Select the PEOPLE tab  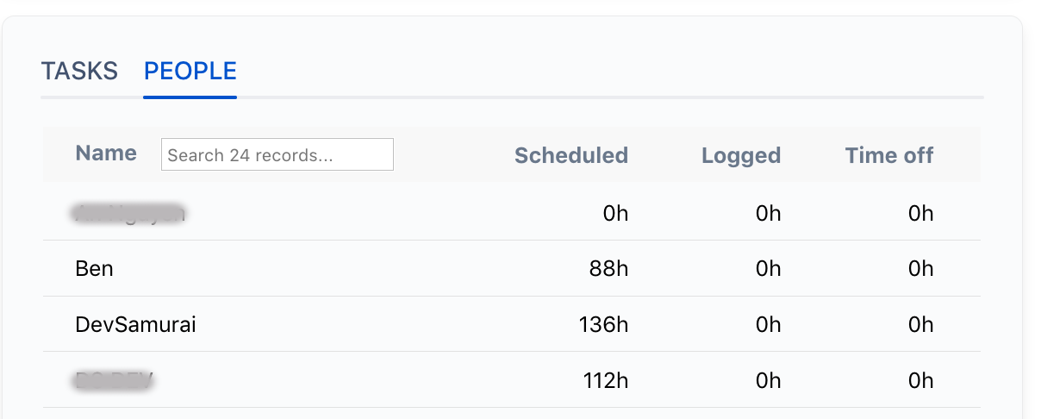pyautogui.click(x=190, y=71)
